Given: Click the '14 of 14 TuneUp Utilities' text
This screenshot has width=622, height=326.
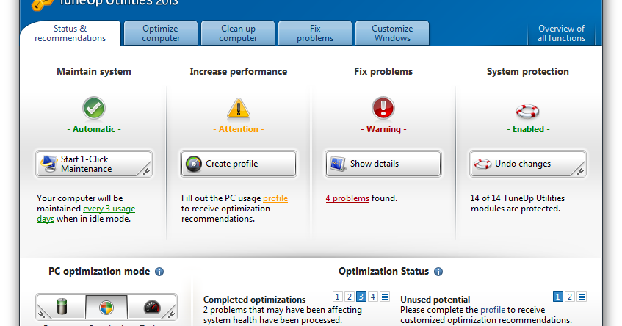Looking at the screenshot, I should pyautogui.click(x=517, y=198).
